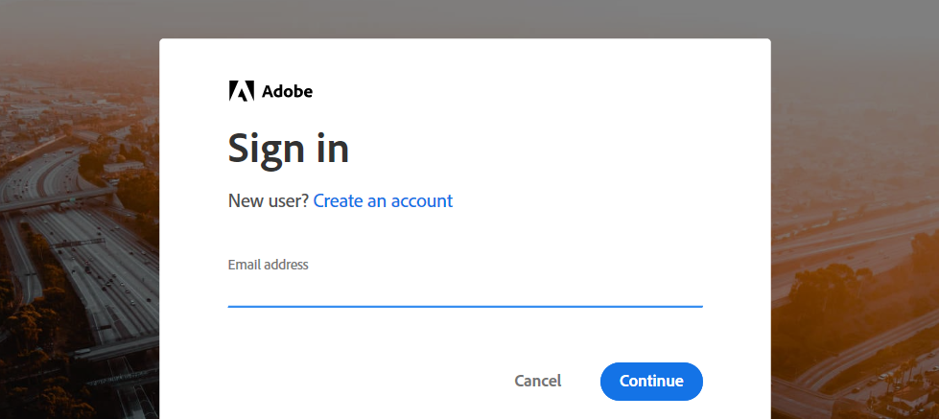
Task: Click the blue Continue button
Action: [x=651, y=382]
